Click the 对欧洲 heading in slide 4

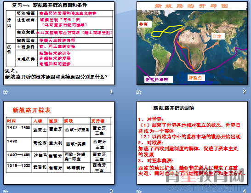(151, 142)
